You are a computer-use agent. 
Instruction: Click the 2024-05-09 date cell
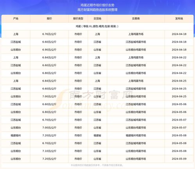pyautogui.click(x=179, y=159)
